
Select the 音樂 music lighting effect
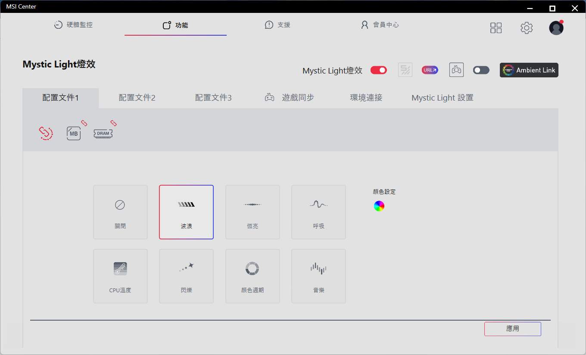coord(318,276)
